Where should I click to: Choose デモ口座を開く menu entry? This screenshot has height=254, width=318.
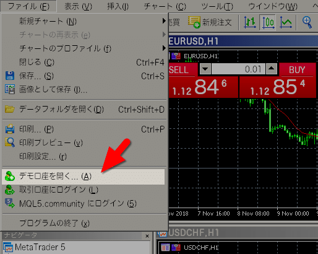84,177
